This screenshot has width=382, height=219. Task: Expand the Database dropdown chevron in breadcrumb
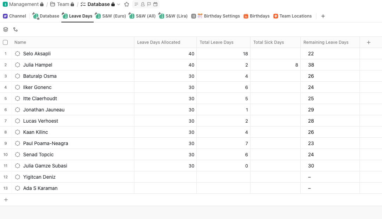(x=119, y=5)
